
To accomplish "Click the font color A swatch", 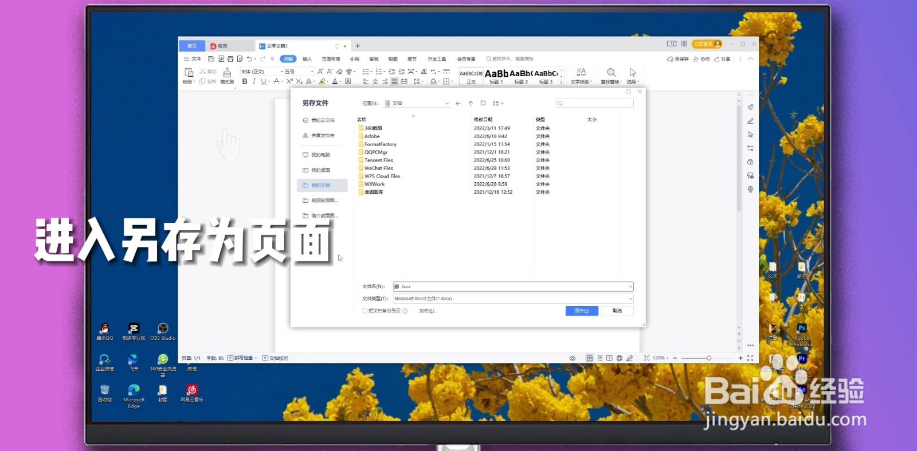I will point(335,81).
